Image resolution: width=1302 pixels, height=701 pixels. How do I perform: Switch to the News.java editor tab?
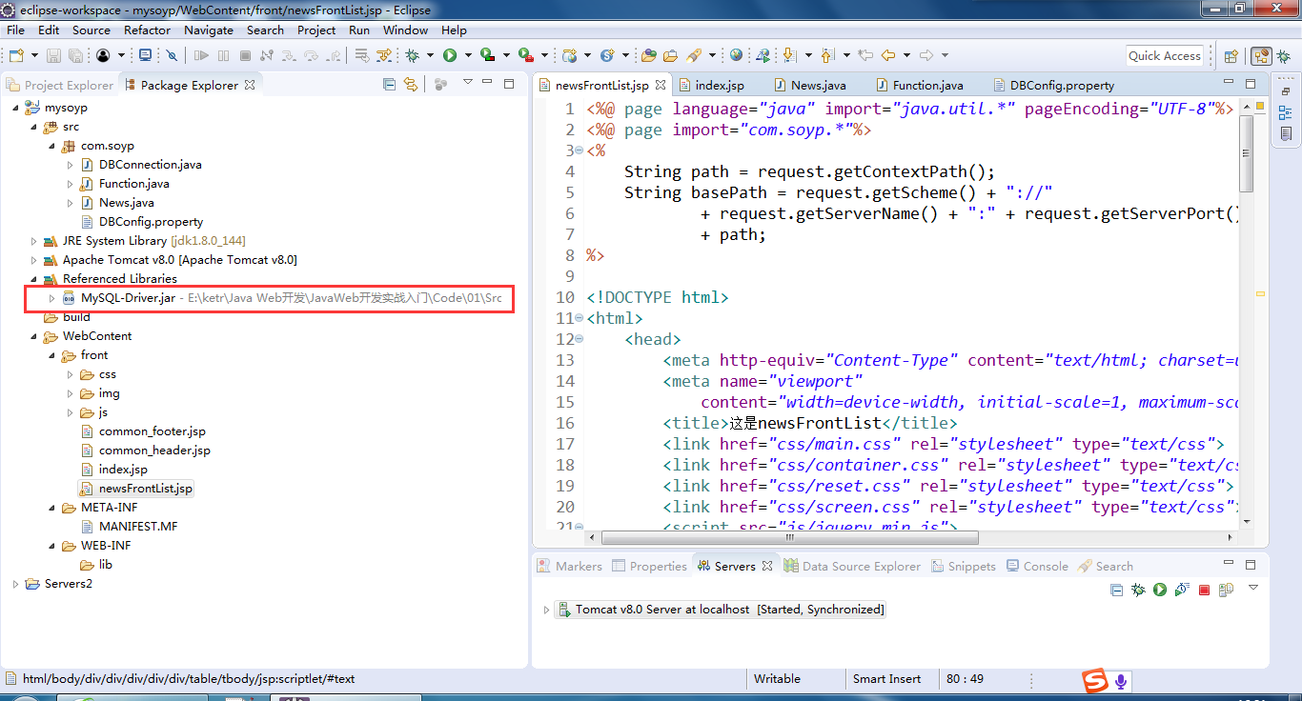[x=809, y=85]
